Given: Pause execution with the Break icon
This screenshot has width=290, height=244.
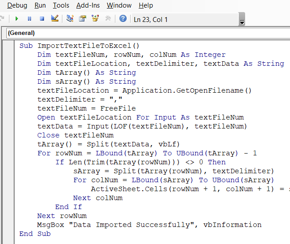Looking at the screenshot, I should [29, 19].
